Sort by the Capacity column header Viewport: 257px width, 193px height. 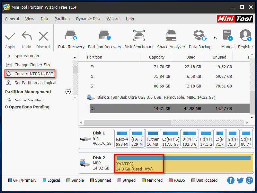coord(156,57)
